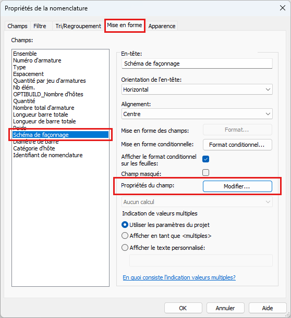Choose 'Afficher le texte personnalisé' radio option
Viewport: 291px width, 318px height.
click(125, 248)
